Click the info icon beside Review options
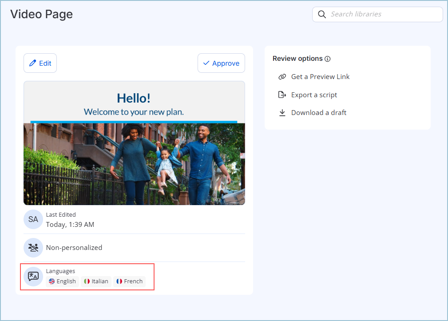 (328, 59)
